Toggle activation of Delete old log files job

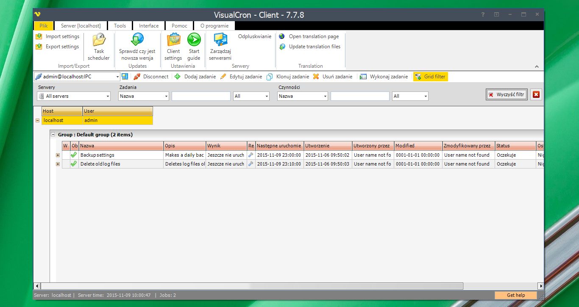click(73, 164)
